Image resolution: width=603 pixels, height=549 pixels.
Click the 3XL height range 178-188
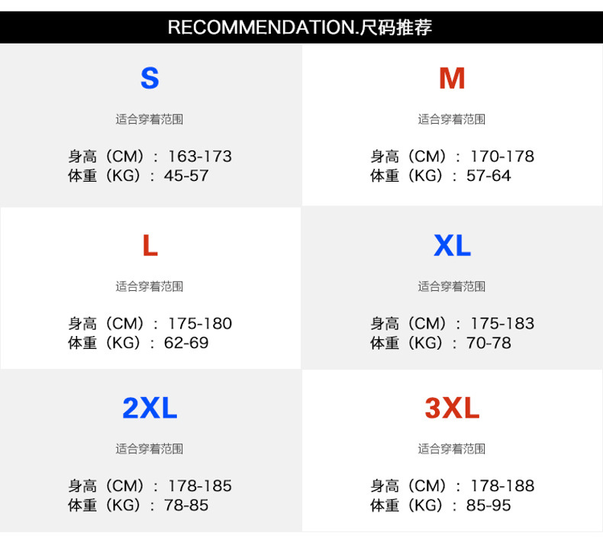pos(501,486)
